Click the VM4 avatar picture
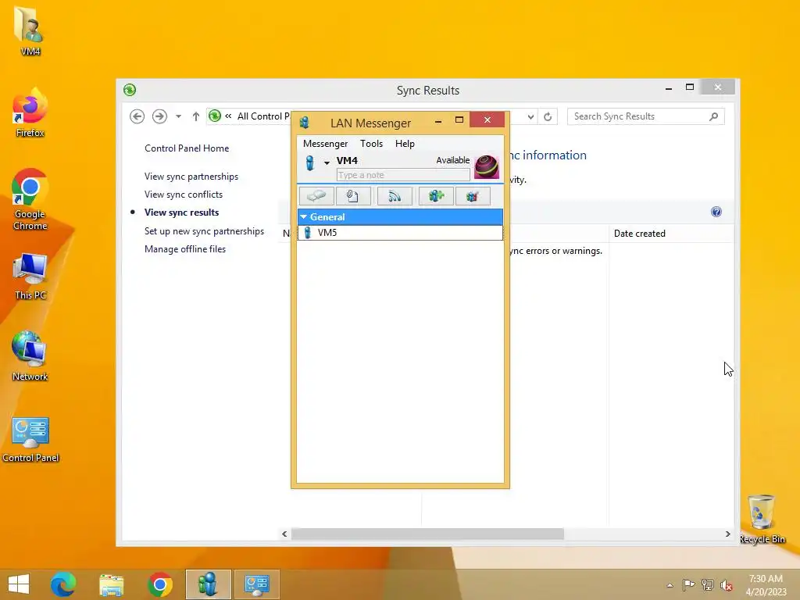Image resolution: width=800 pixels, height=600 pixels. pyautogui.click(x=486, y=167)
